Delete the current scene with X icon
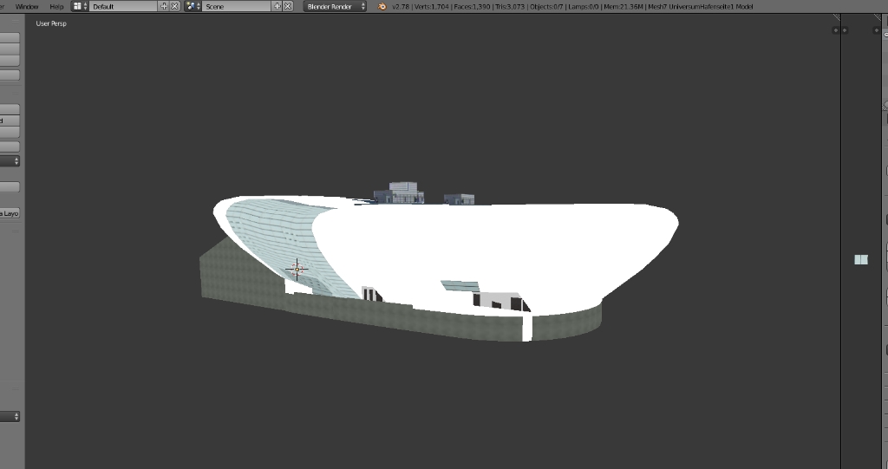 pos(289,6)
